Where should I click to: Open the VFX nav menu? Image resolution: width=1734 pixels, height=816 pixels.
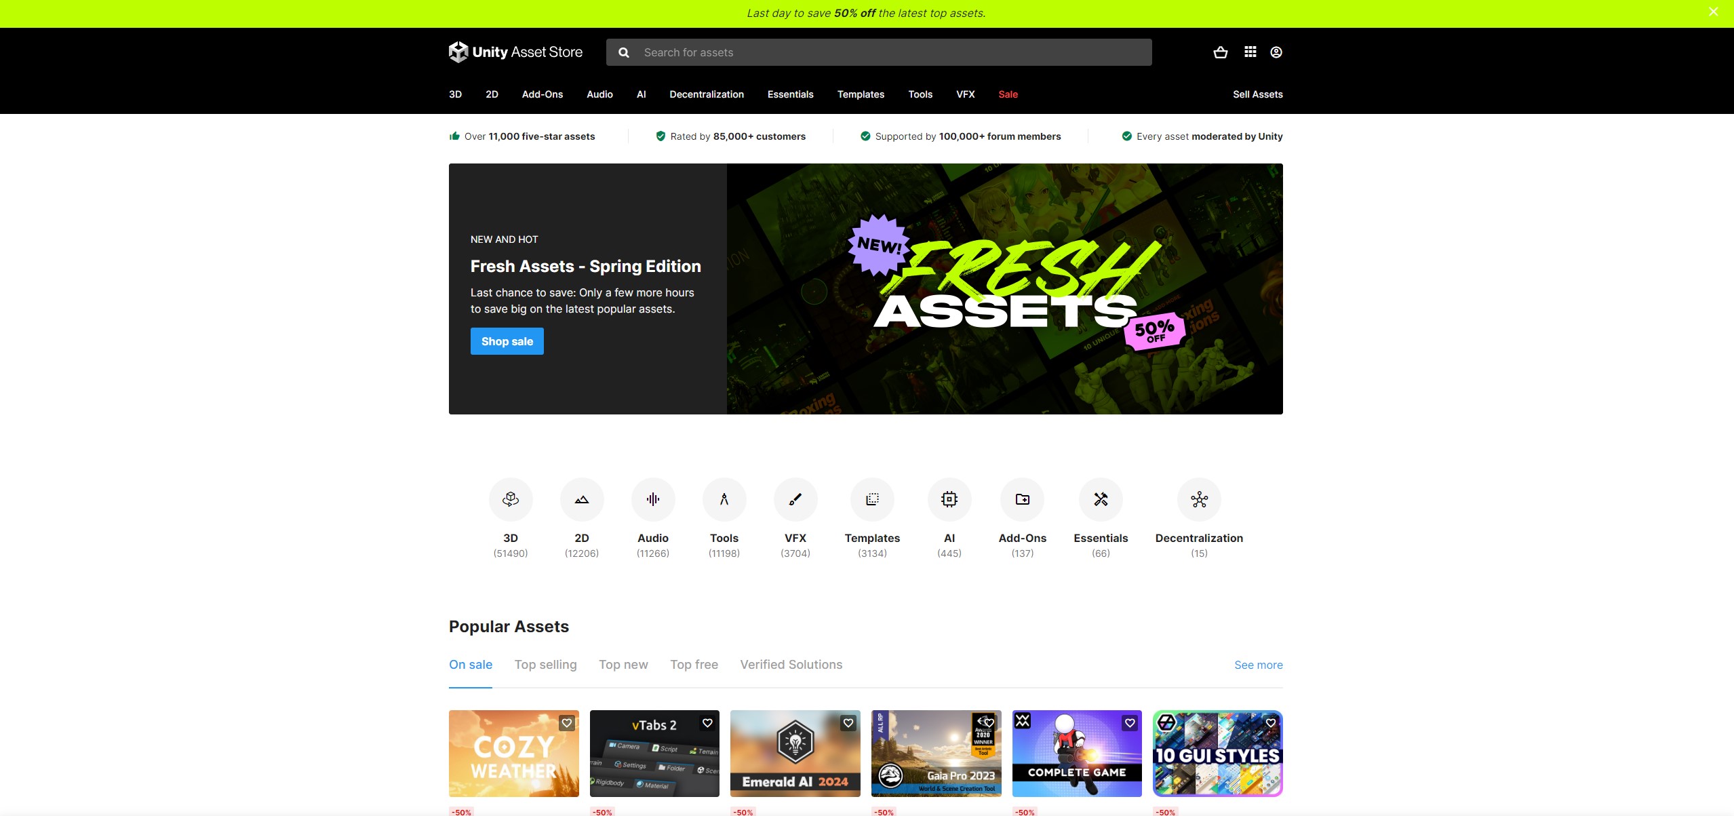tap(966, 94)
